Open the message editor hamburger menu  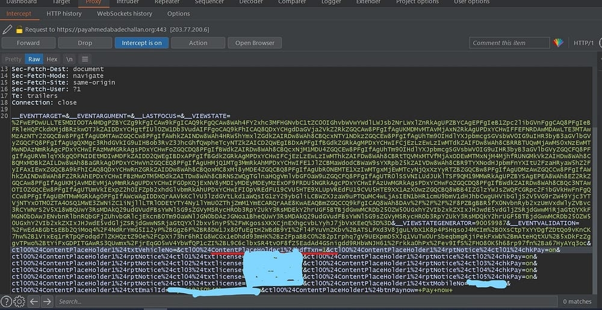[85, 59]
